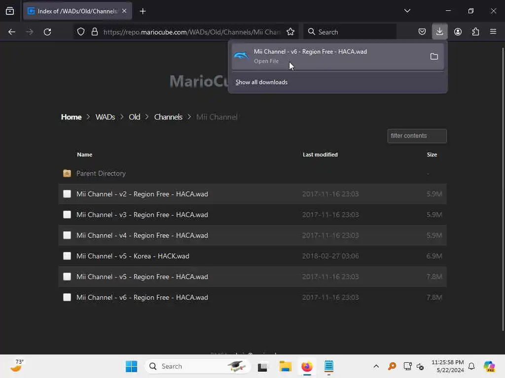Open Task View on taskbar
Viewport: 505px width, 378px height.
coord(262,366)
